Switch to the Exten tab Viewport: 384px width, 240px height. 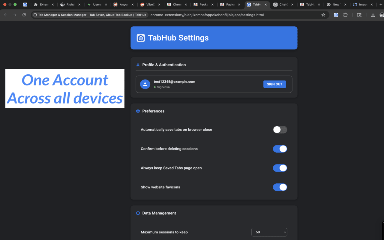[x=44, y=4]
